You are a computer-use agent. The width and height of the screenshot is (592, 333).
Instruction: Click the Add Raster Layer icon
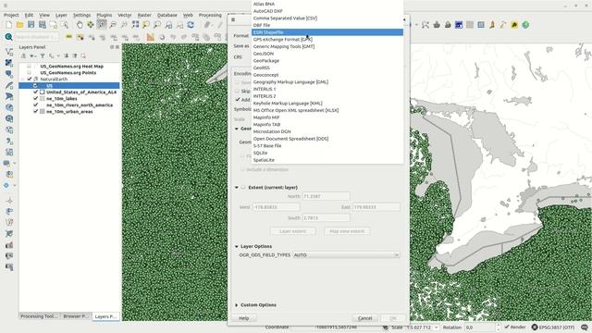[x=9, y=63]
